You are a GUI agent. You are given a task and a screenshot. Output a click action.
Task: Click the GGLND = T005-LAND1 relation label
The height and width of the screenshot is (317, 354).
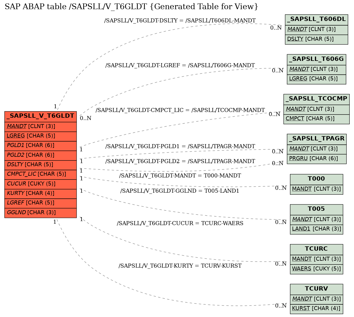point(180,191)
